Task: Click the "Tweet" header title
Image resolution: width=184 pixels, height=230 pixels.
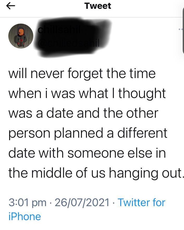Action: click(98, 6)
